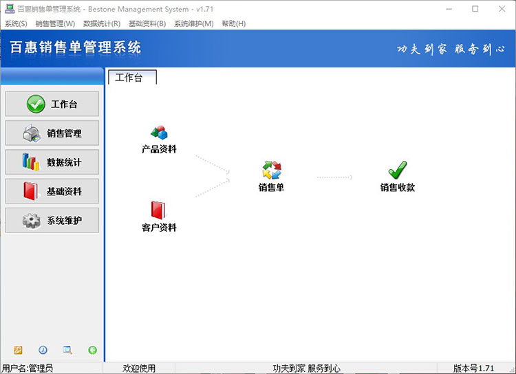Open the 数据统计 sidebar section

52,162
